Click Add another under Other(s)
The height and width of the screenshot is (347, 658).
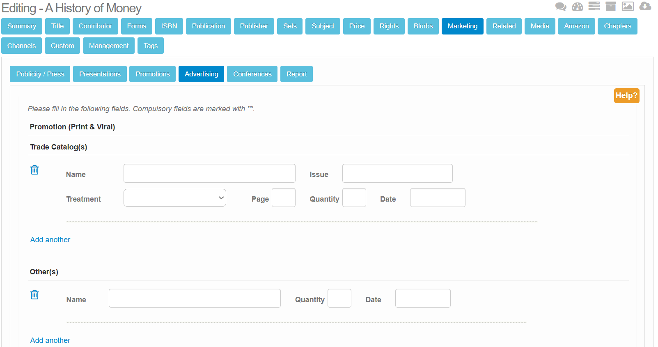(x=50, y=340)
